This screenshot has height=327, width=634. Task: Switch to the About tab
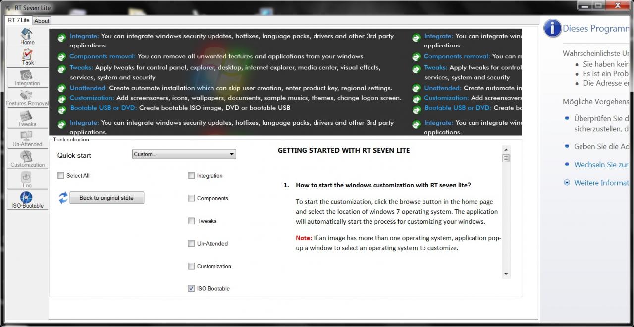[x=42, y=21]
